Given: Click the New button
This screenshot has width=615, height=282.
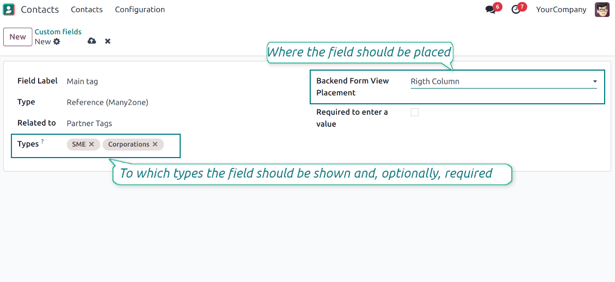Looking at the screenshot, I should pyautogui.click(x=17, y=37).
